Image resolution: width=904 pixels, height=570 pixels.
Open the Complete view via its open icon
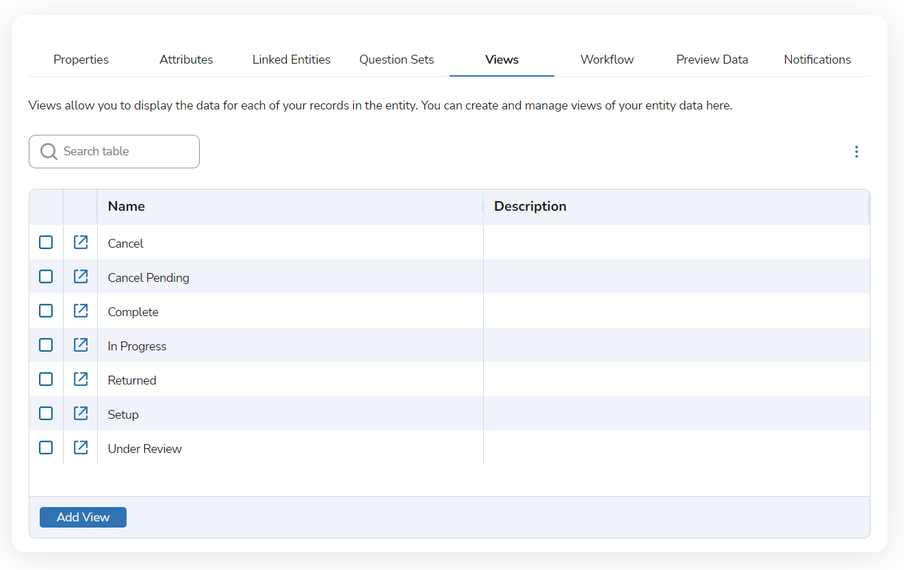81,311
